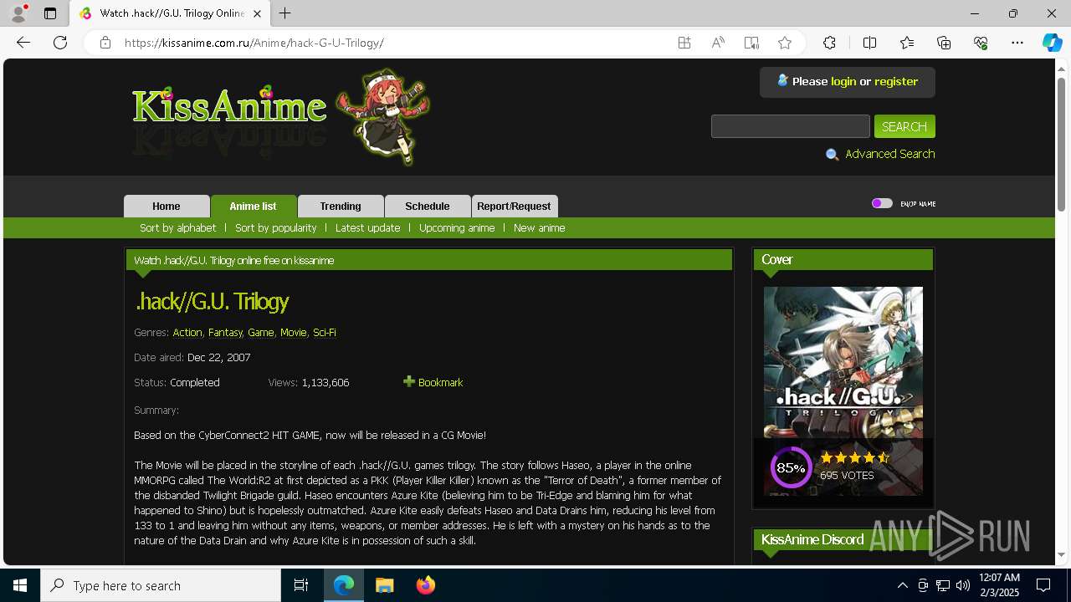
Task: Click the 85% score circle
Action: coord(791,467)
